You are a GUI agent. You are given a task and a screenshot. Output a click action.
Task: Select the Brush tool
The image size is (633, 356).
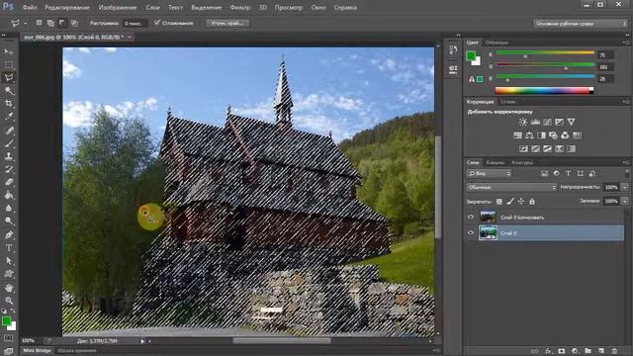tap(9, 143)
